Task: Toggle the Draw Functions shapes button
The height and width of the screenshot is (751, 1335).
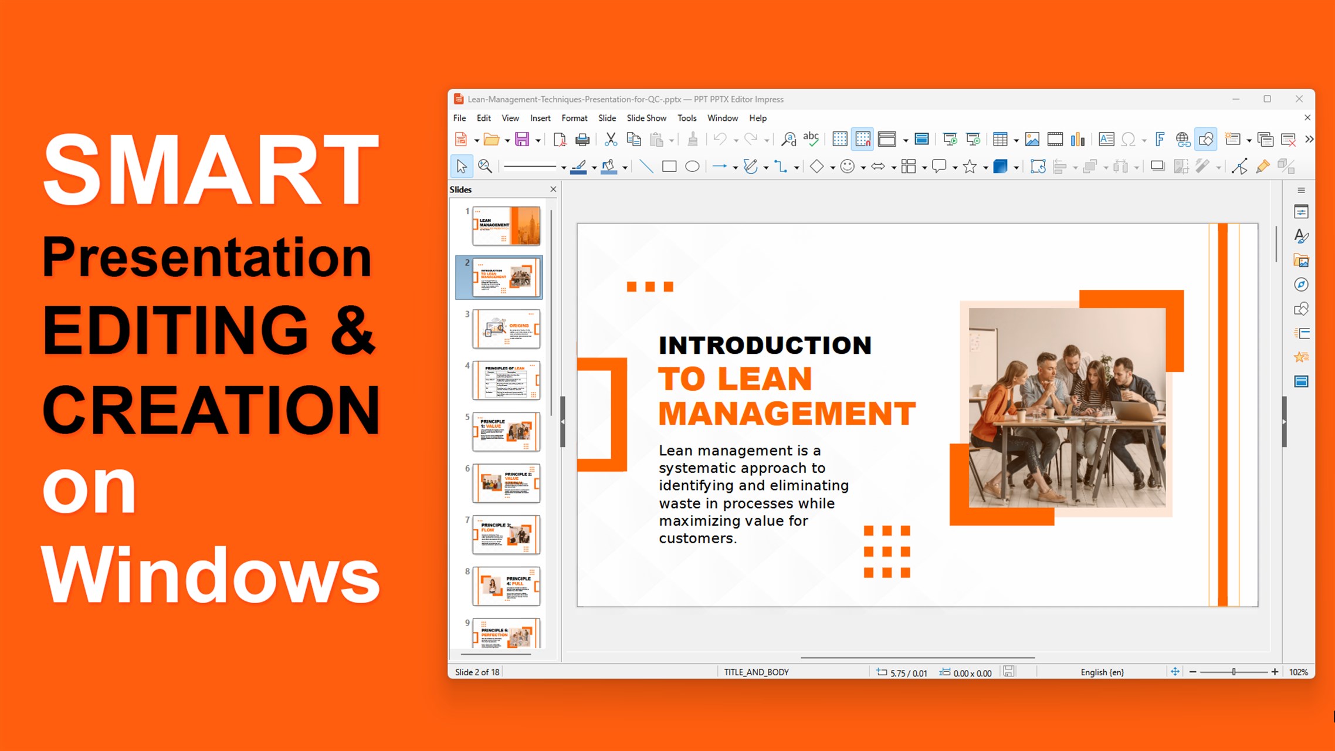Action: click(1206, 140)
